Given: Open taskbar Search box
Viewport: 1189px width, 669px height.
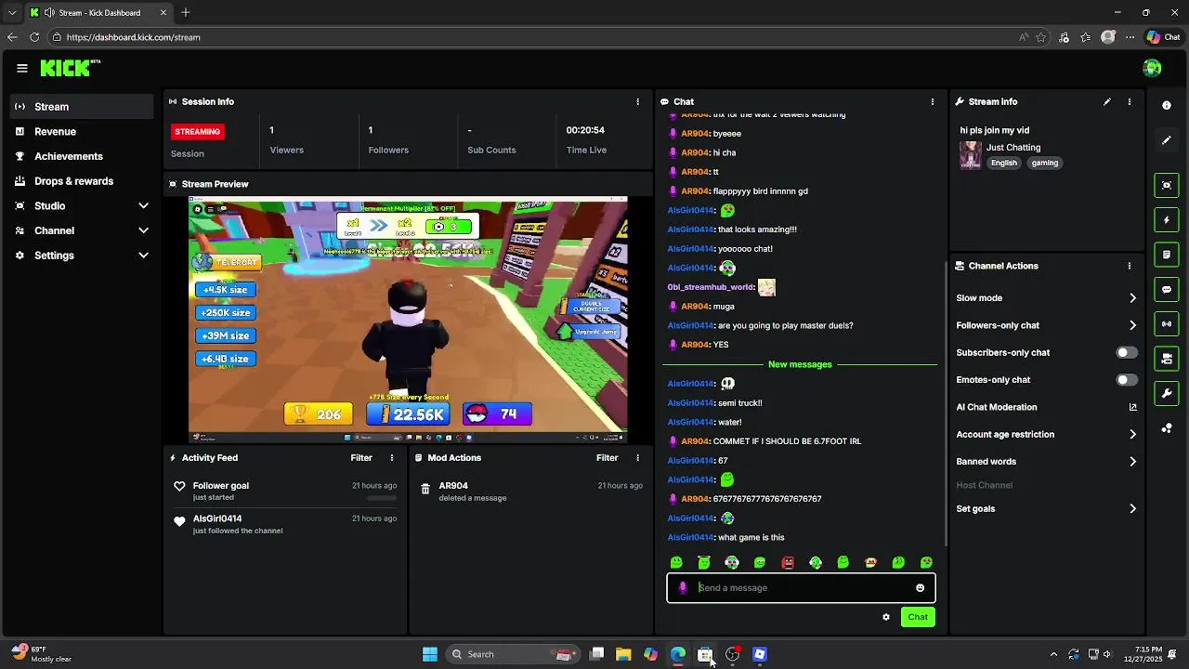Looking at the screenshot, I should (512, 654).
